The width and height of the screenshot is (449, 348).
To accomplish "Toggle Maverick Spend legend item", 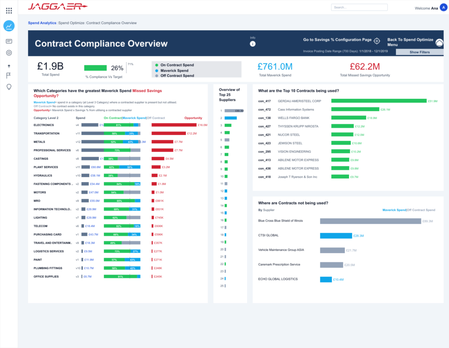I will point(171,71).
